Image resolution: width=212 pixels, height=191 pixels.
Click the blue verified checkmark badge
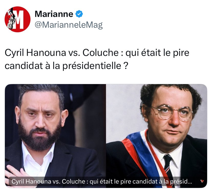click(x=79, y=14)
